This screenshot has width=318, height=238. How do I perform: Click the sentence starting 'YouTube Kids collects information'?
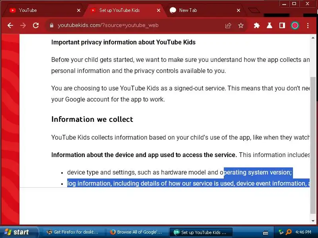coord(180,137)
